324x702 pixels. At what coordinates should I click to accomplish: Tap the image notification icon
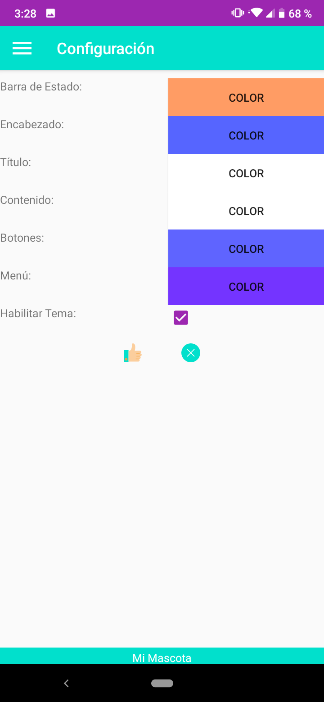pyautogui.click(x=50, y=13)
